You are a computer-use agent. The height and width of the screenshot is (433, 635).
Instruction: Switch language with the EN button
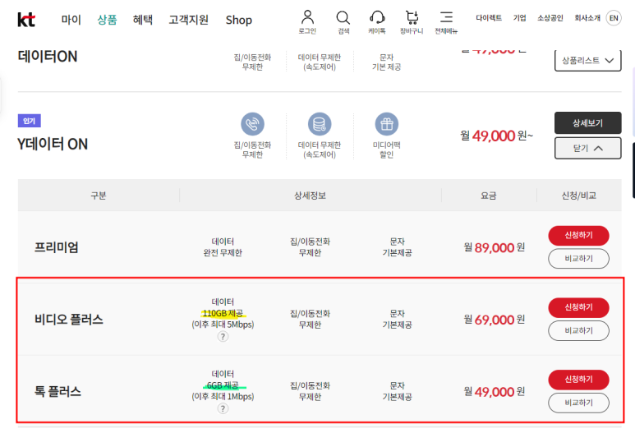tap(614, 18)
